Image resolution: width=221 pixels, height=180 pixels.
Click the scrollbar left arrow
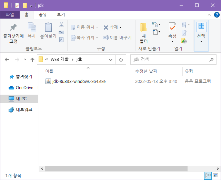[x=42, y=169]
